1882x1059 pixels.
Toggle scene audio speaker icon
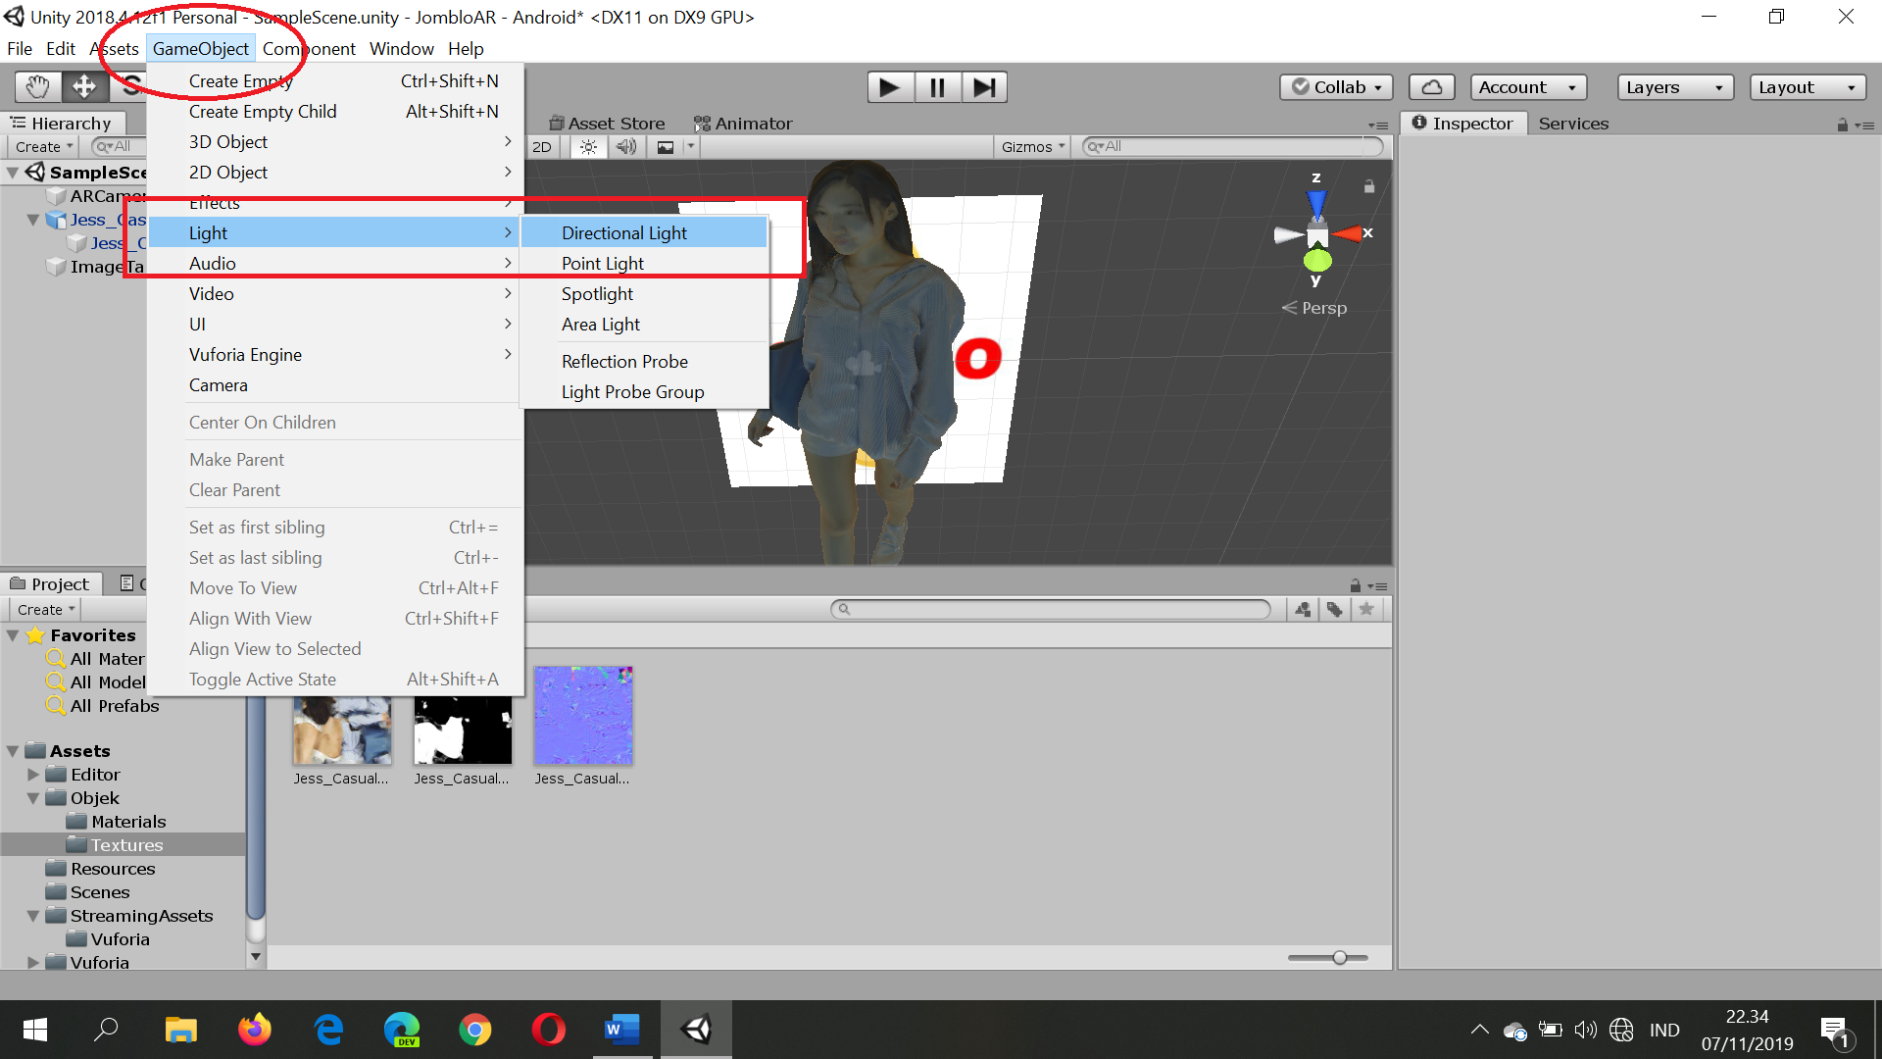[626, 147]
